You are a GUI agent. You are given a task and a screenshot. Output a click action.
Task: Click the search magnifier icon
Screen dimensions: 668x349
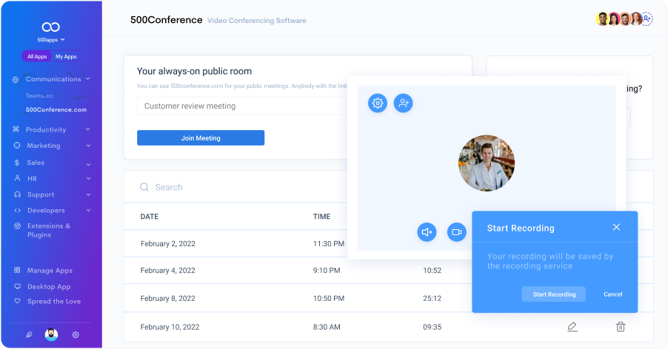pyautogui.click(x=144, y=187)
